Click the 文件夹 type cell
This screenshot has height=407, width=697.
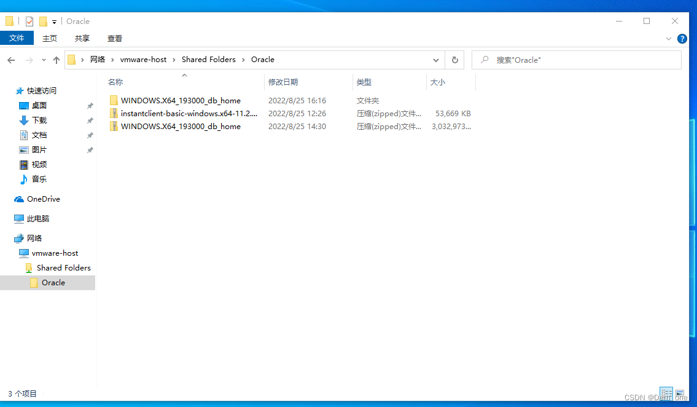(x=368, y=101)
